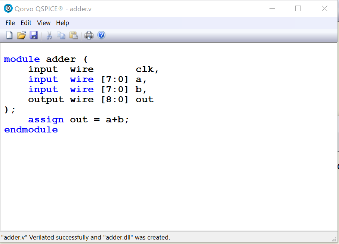This screenshot has height=244, width=339.
Task: Open the Edit menu
Action: [26, 23]
